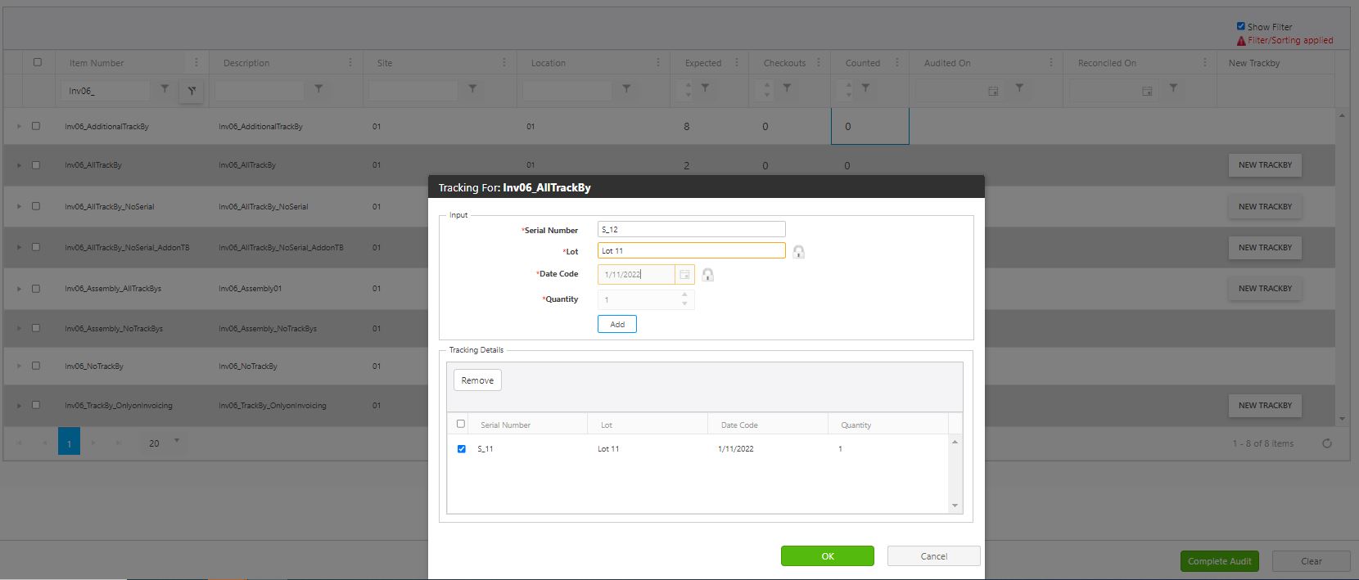The image size is (1359, 580).
Task: Uncheck the S_11 tracking row checkbox
Action: click(x=462, y=449)
